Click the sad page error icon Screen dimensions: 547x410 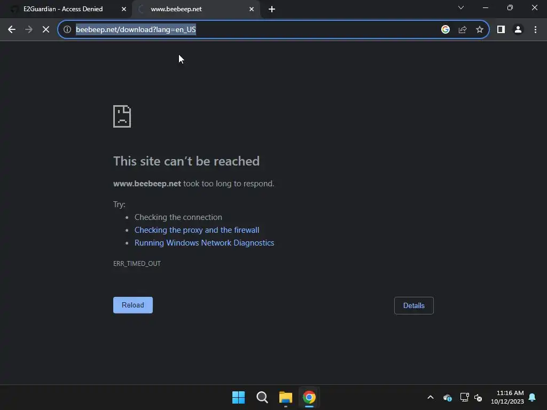[x=122, y=116]
